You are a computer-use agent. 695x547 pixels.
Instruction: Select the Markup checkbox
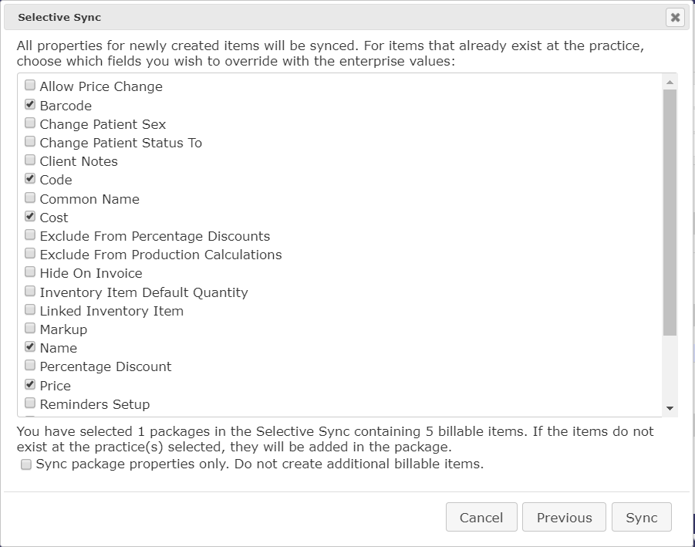pos(29,328)
